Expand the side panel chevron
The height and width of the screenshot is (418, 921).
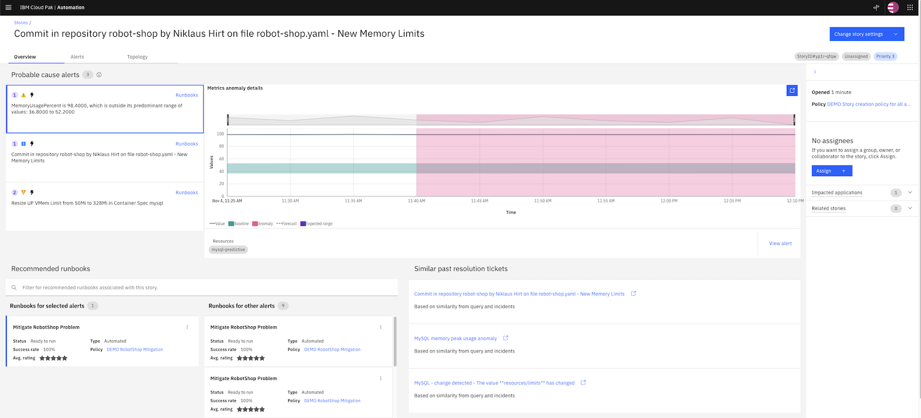tap(815, 72)
